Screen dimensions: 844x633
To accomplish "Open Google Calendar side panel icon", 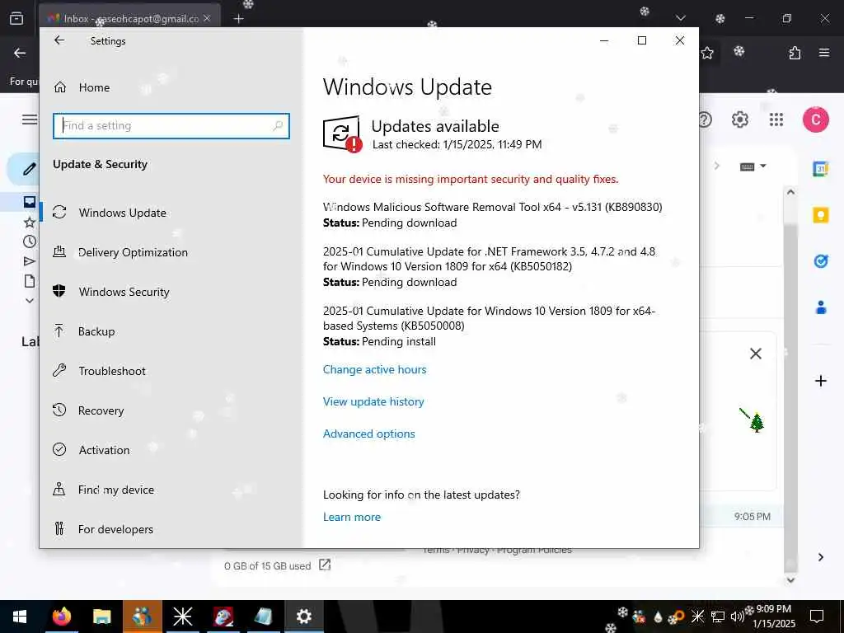I will 820,169.
